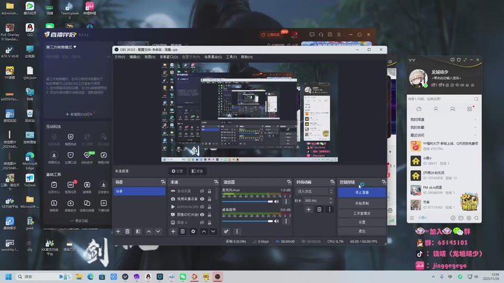Open 麦克风/Aux channel three-dot options
This screenshot has height=283, width=504.
click(x=286, y=201)
